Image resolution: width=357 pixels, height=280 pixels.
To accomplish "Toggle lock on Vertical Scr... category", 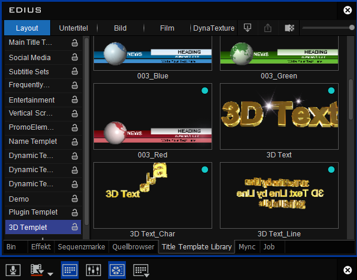I will pos(74,114).
